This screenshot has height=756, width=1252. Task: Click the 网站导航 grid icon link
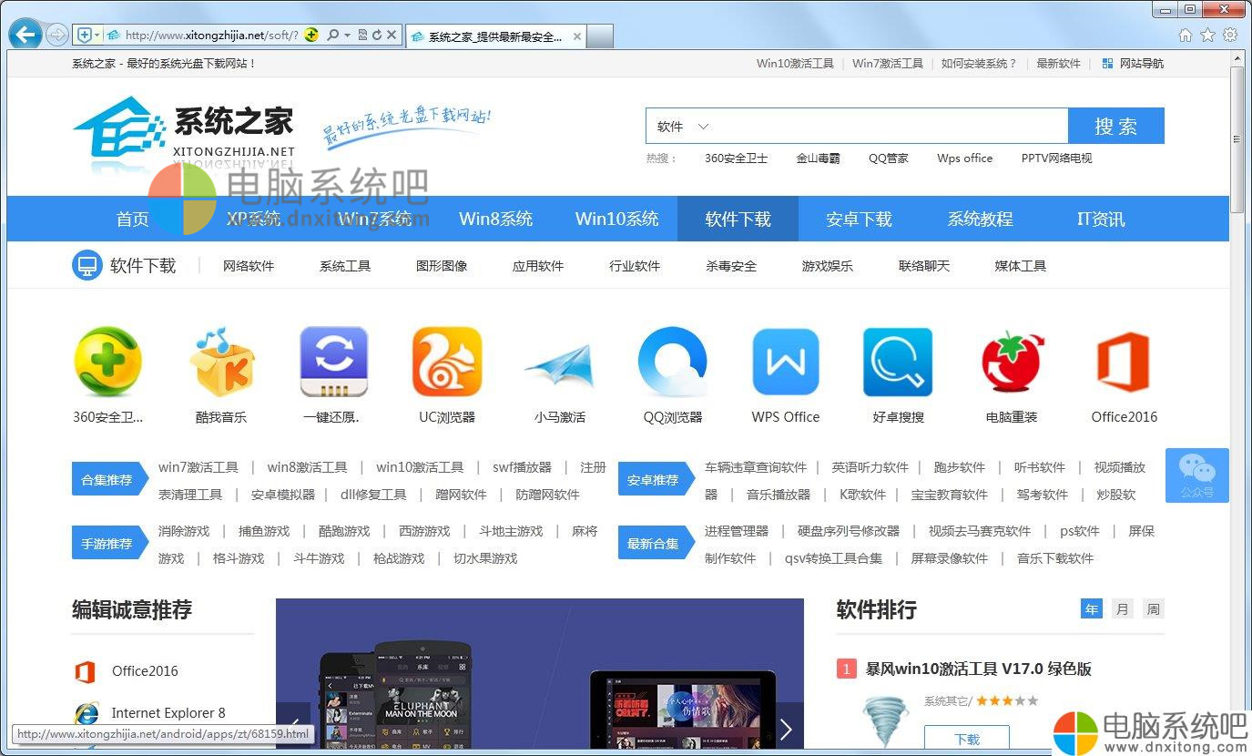tap(1133, 64)
